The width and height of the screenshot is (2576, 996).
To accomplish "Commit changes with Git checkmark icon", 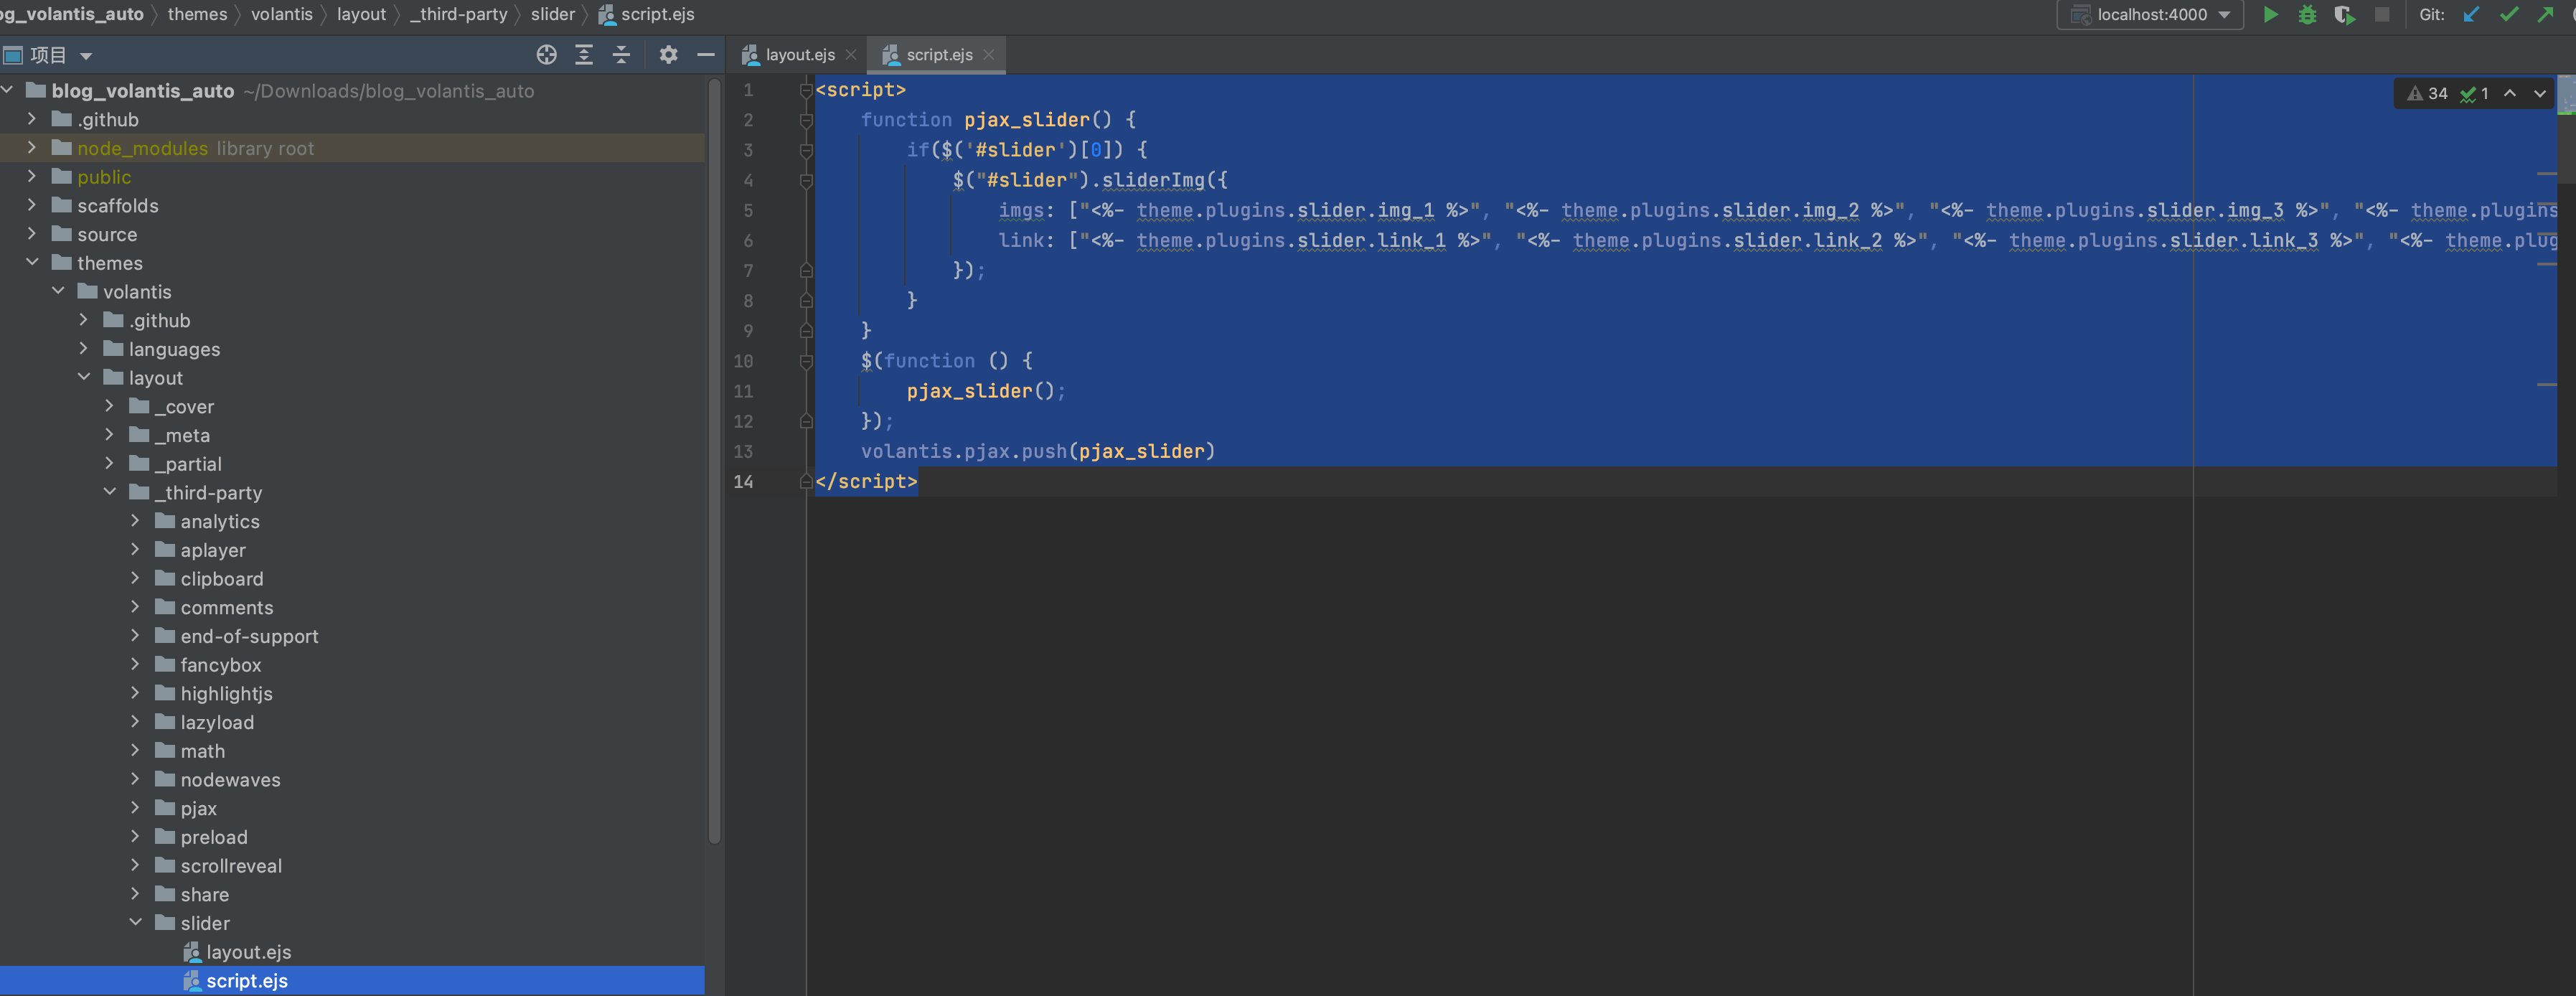I will (x=2509, y=15).
